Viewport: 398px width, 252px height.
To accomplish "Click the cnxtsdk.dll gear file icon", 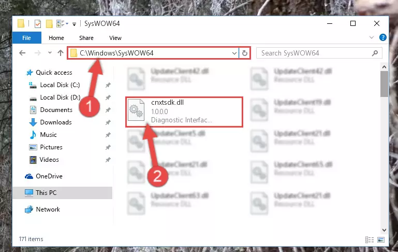I will [x=136, y=110].
